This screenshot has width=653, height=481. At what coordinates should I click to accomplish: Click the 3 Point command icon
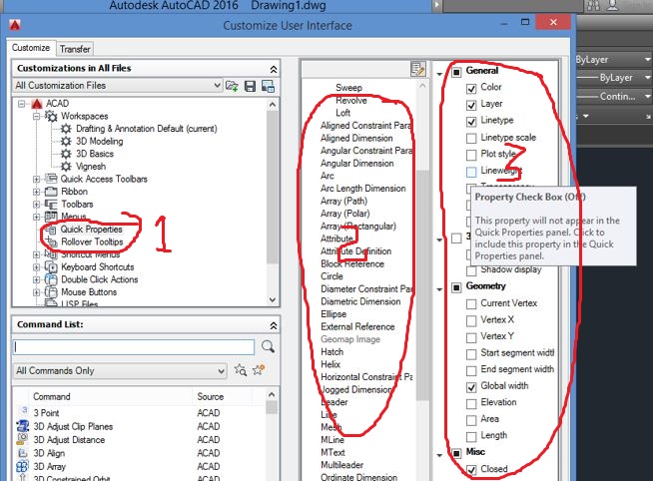24,412
